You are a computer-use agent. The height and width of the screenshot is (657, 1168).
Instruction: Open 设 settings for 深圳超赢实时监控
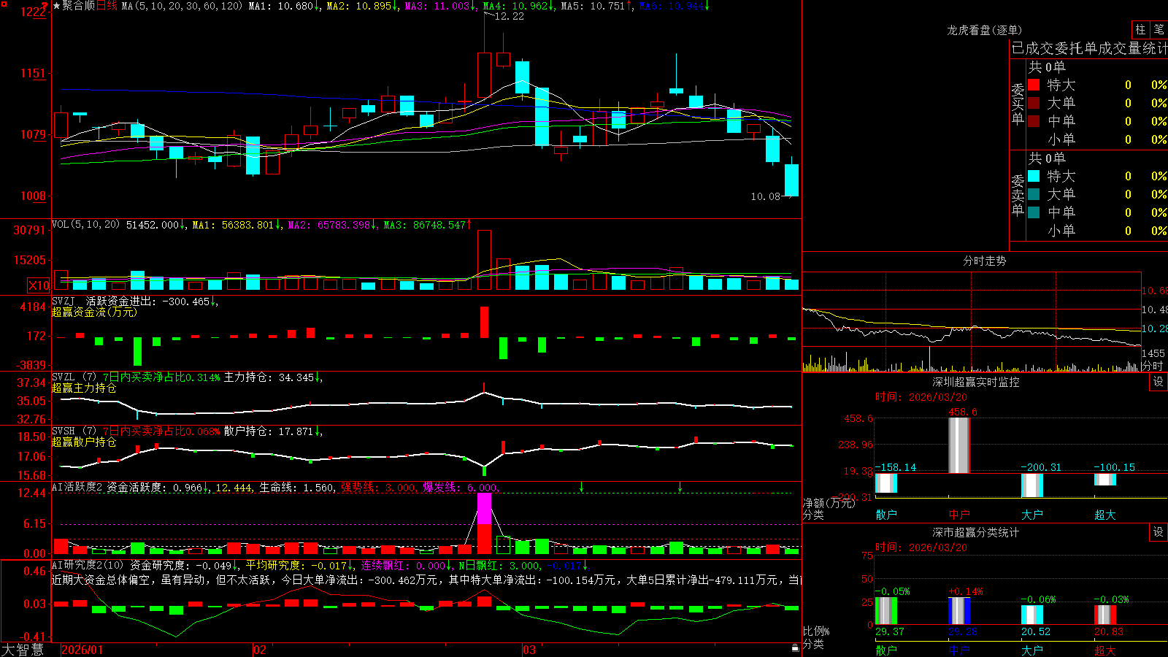1159,382
